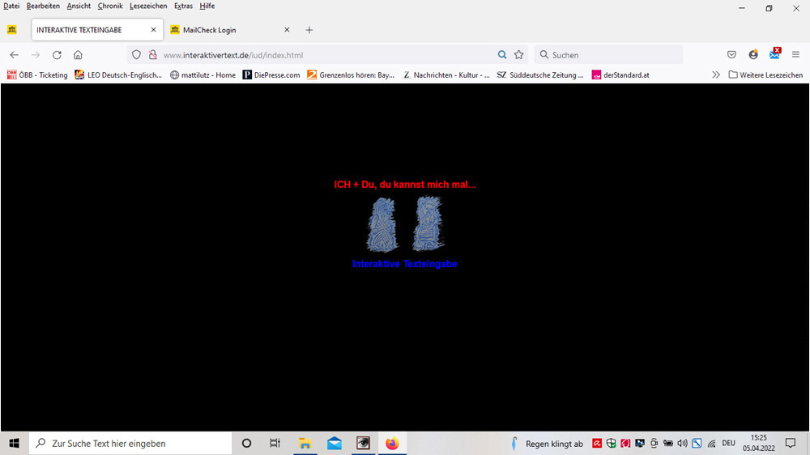Open a new tab with the plus button
Viewport: 810px width, 455px height.
coord(309,30)
